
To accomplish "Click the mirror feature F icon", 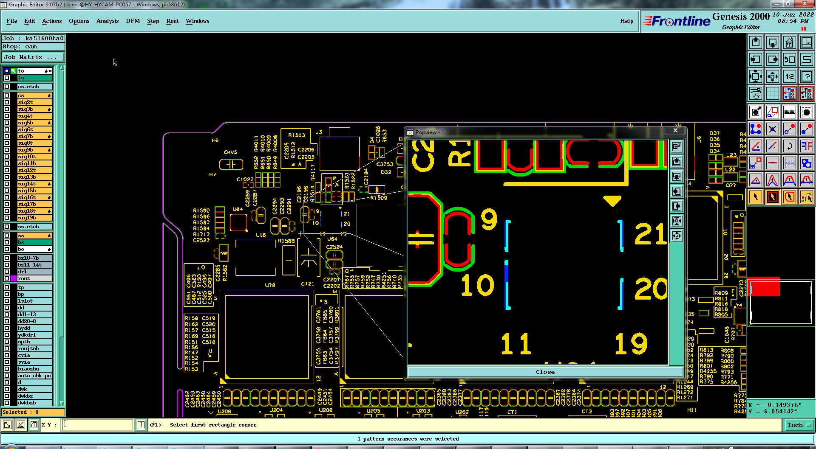I will tap(806, 146).
